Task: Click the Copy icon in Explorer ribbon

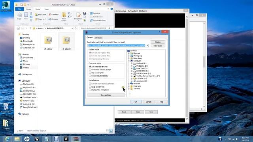Action: click(x=19, y=16)
